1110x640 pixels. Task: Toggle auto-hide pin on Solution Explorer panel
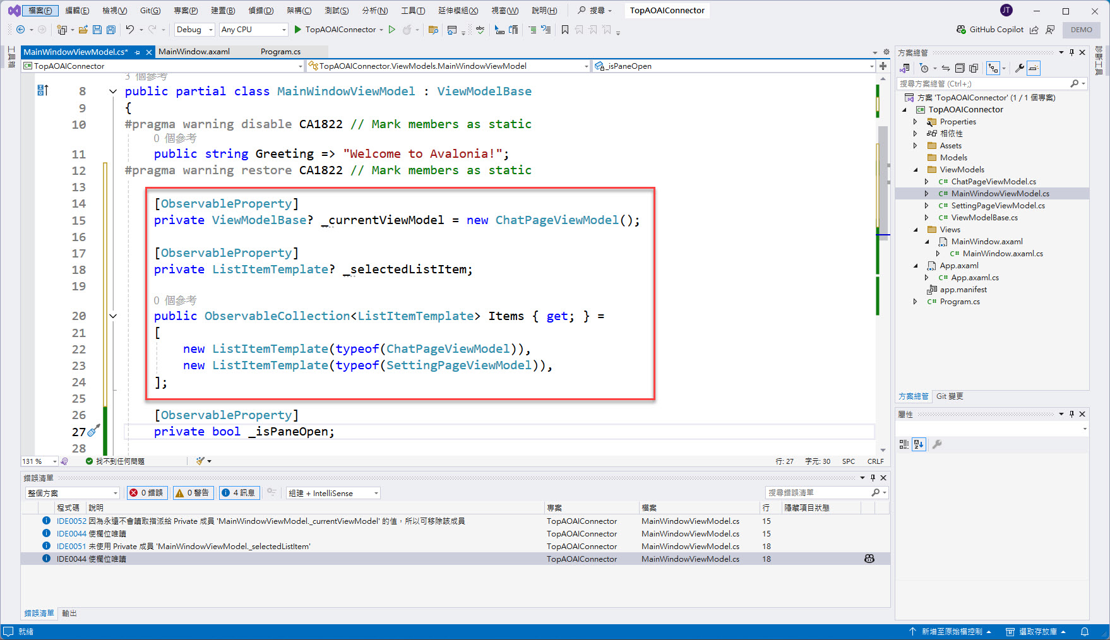click(x=1071, y=52)
